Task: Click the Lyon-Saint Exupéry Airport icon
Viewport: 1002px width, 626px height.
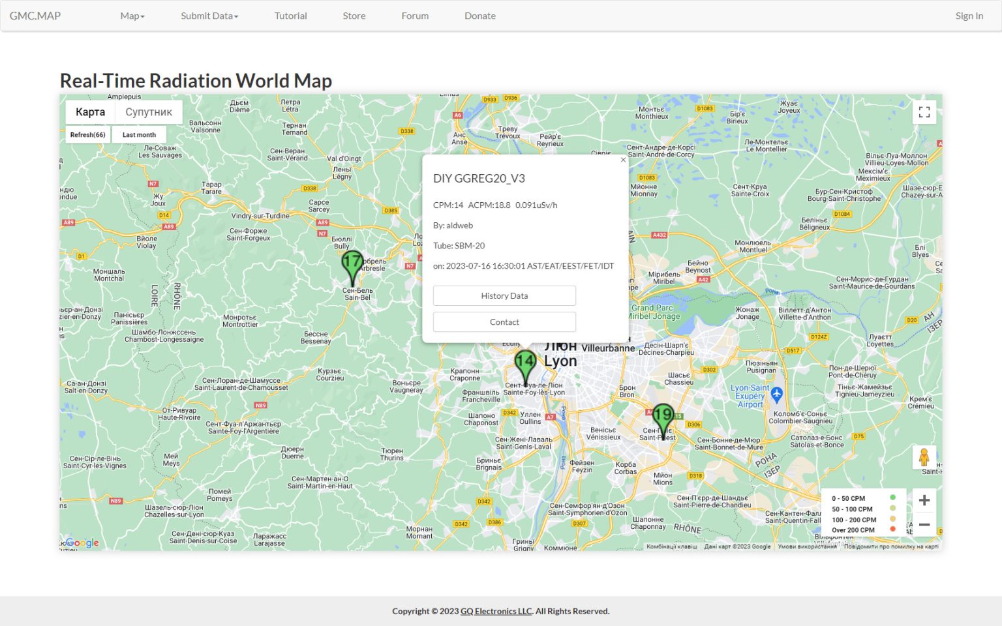Action: point(776,394)
